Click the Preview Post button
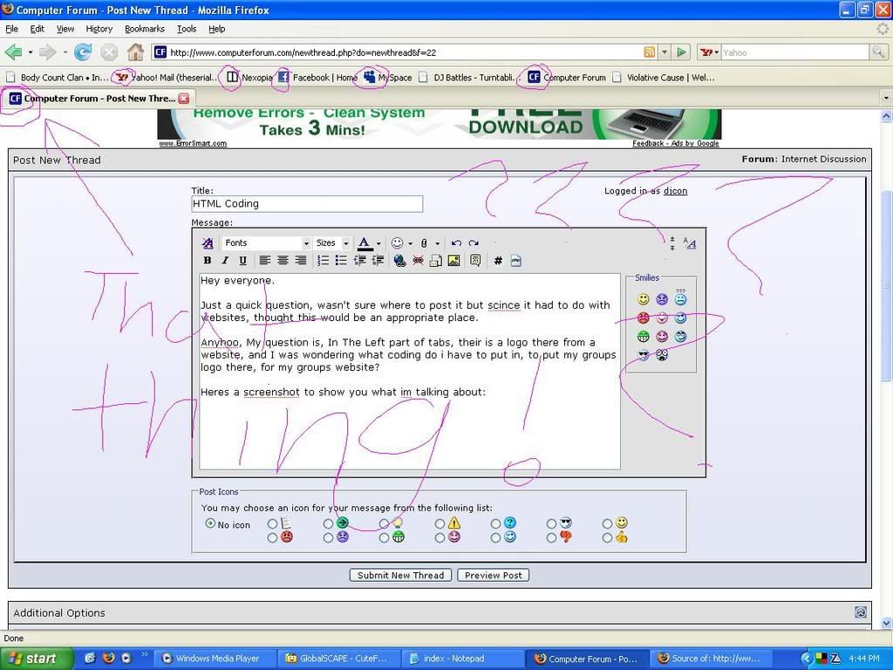This screenshot has width=893, height=670. [494, 575]
